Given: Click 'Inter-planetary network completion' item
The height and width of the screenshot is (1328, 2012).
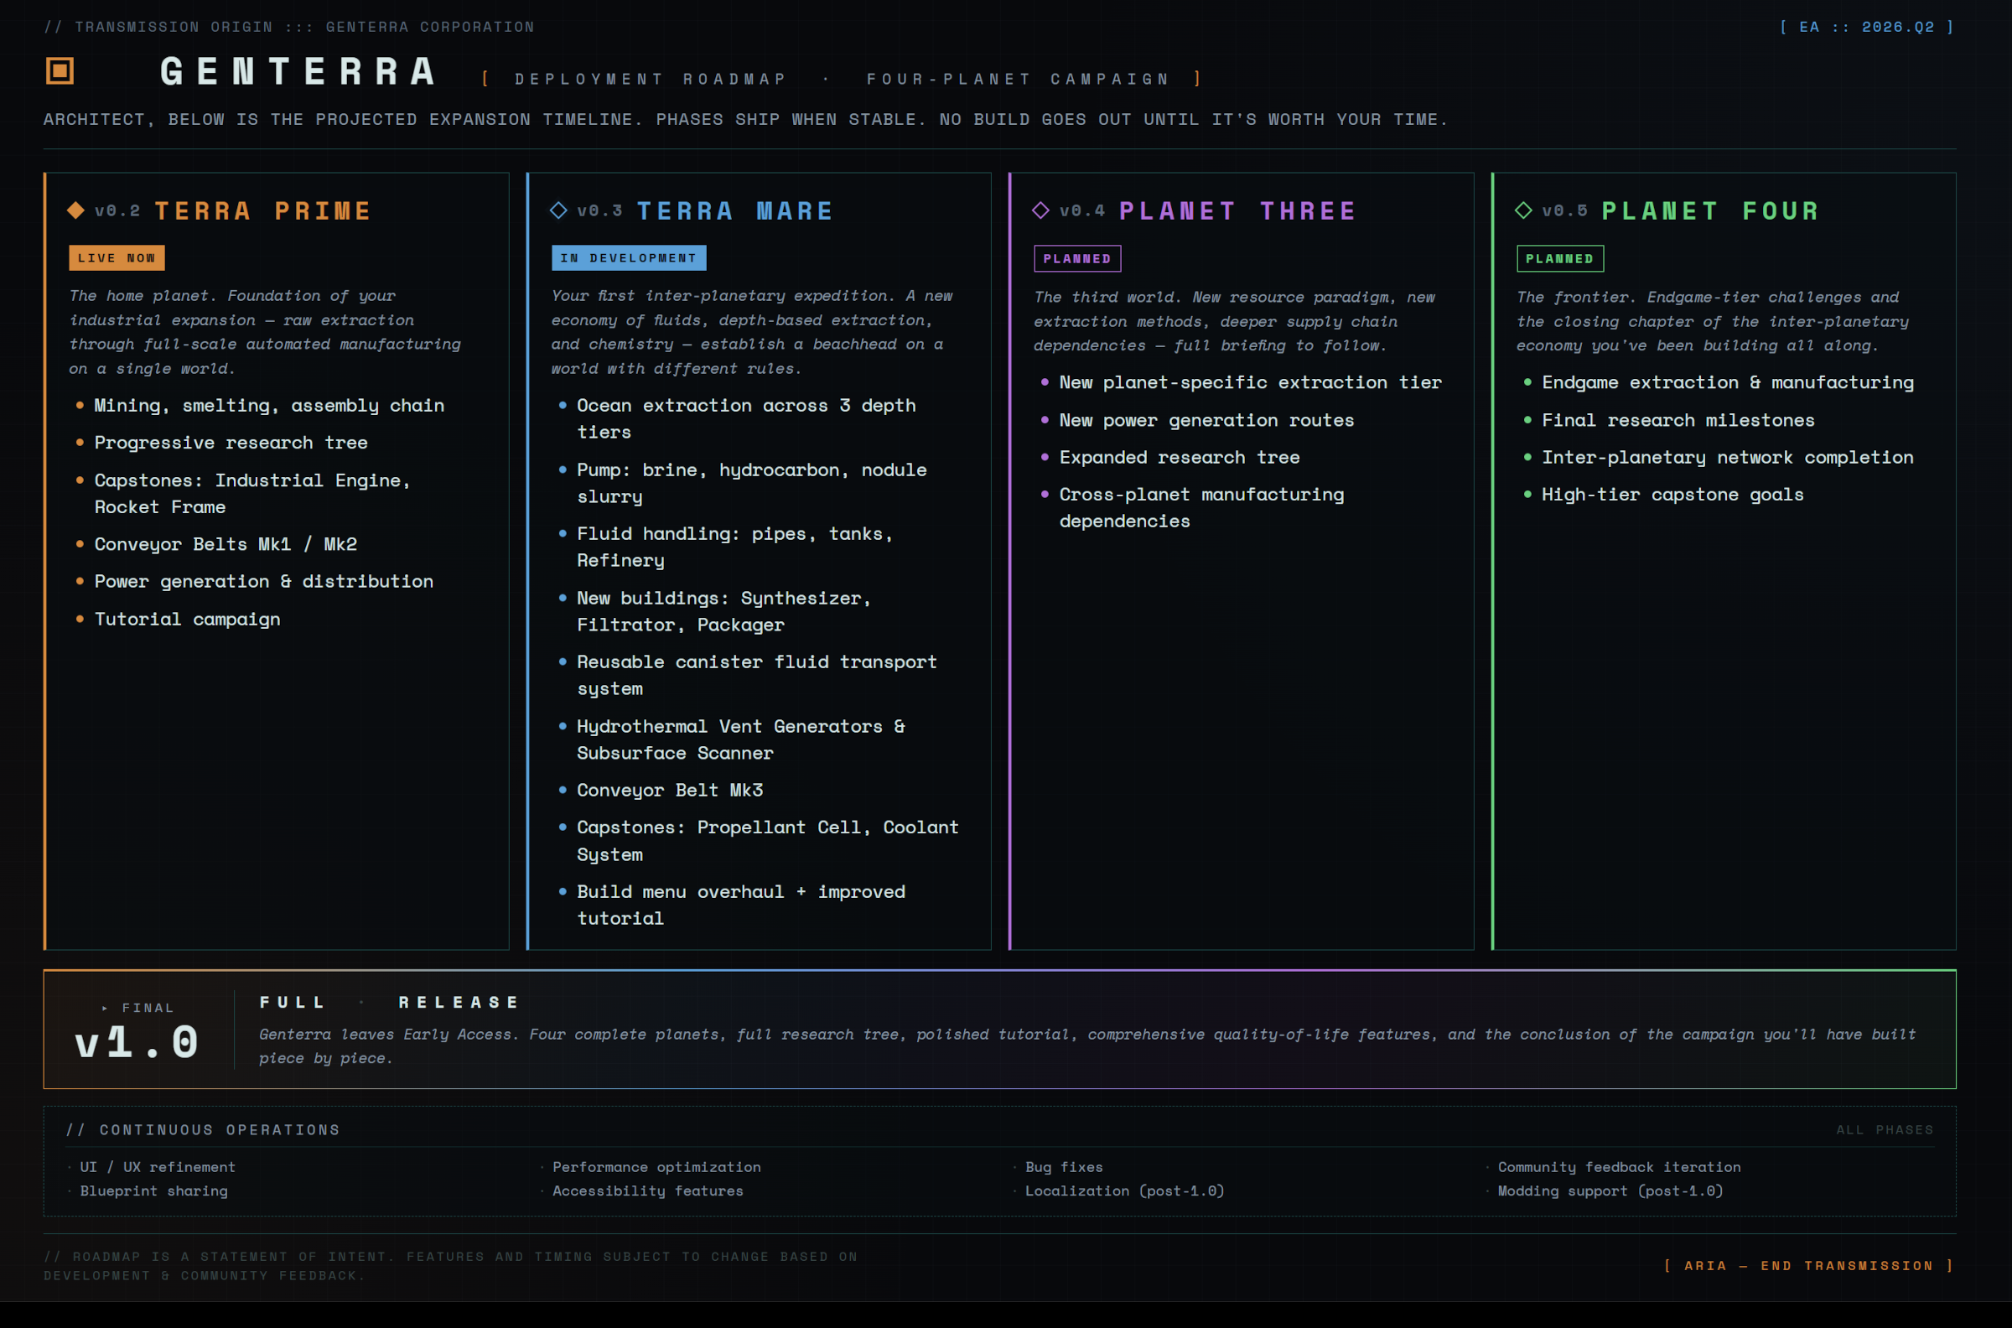Looking at the screenshot, I should point(1728,458).
